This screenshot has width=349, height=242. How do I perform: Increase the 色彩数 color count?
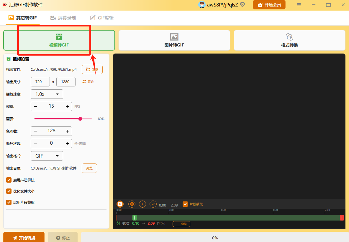(67, 131)
